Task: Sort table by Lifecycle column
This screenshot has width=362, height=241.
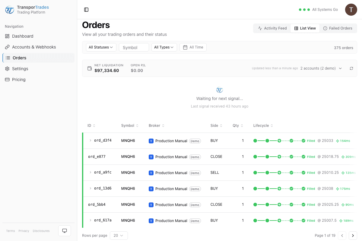Action: click(263, 126)
